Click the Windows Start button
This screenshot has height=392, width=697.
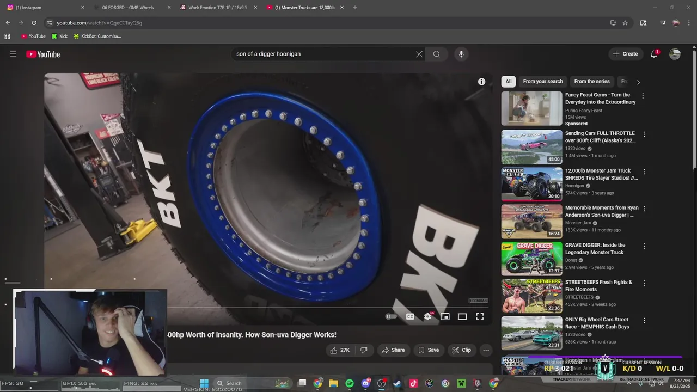204,383
